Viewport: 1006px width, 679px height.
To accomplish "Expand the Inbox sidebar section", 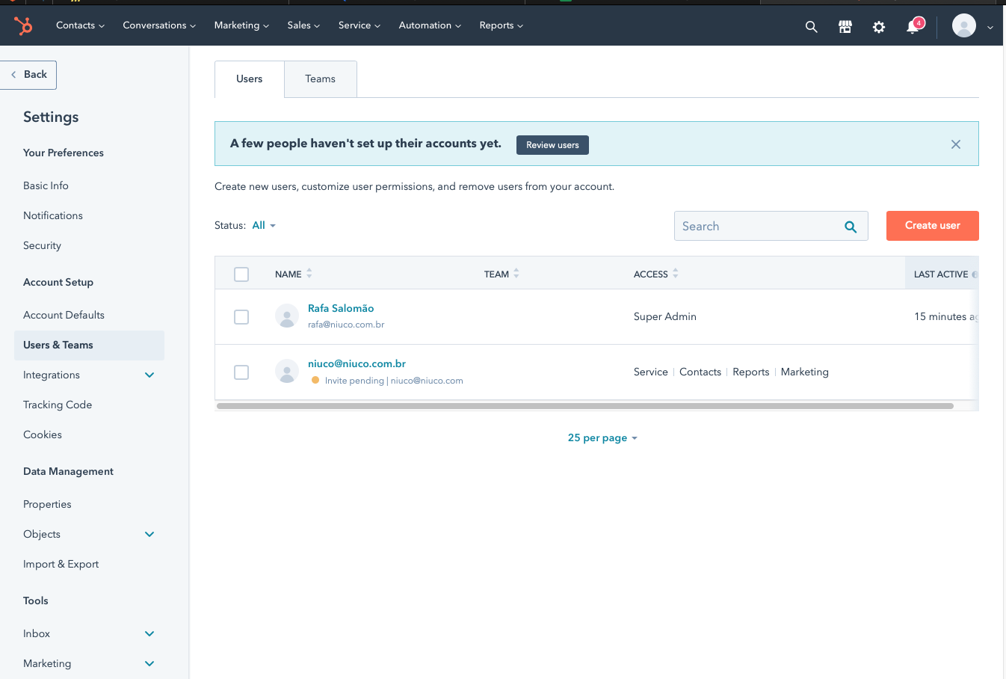I will click(x=149, y=633).
